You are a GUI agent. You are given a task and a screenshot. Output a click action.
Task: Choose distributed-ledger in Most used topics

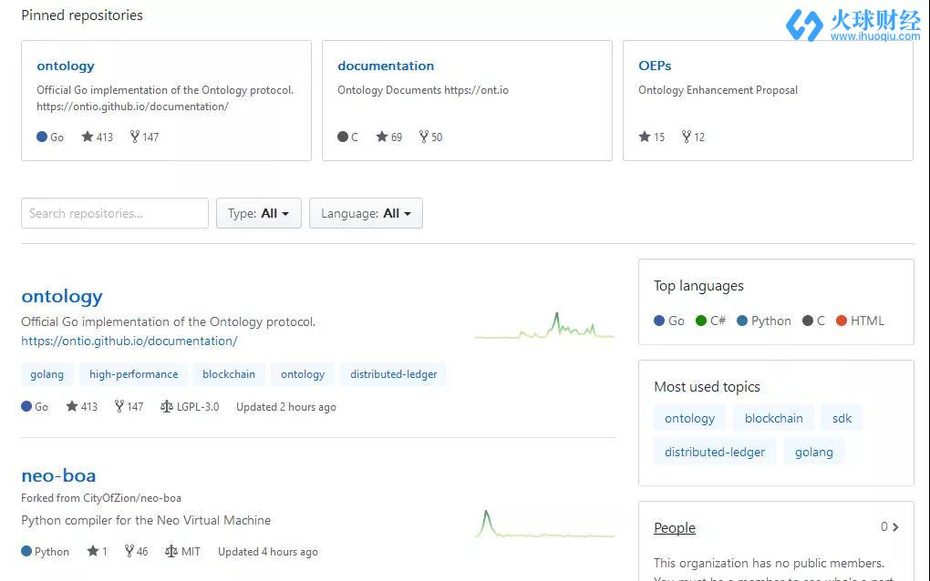tap(715, 452)
